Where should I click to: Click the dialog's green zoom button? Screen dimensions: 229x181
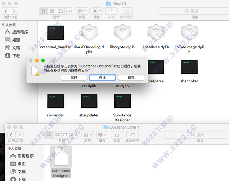coord(43,60)
